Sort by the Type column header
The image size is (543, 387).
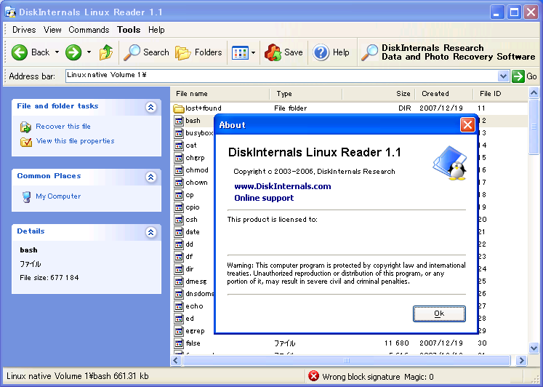tap(306, 94)
